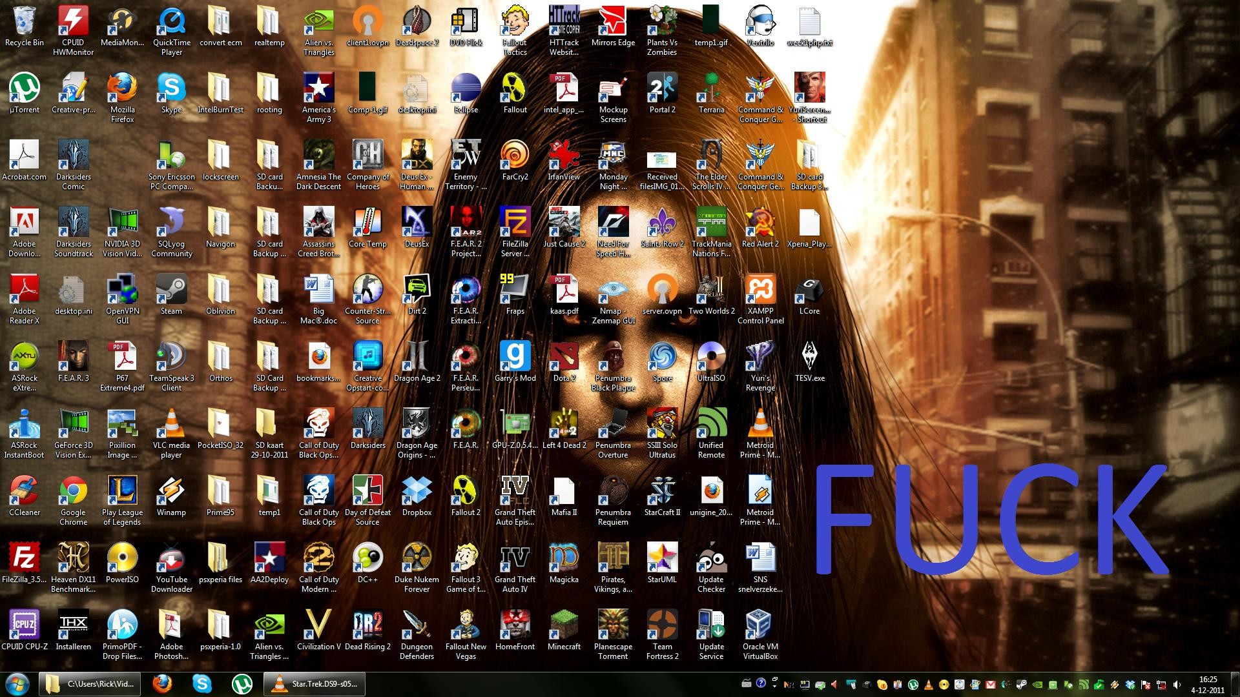This screenshot has width=1240, height=697.
Task: Click Start button on taskbar
Action: (12, 684)
